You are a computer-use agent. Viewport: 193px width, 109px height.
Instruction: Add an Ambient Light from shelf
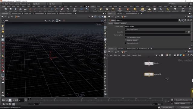tap(175, 10)
